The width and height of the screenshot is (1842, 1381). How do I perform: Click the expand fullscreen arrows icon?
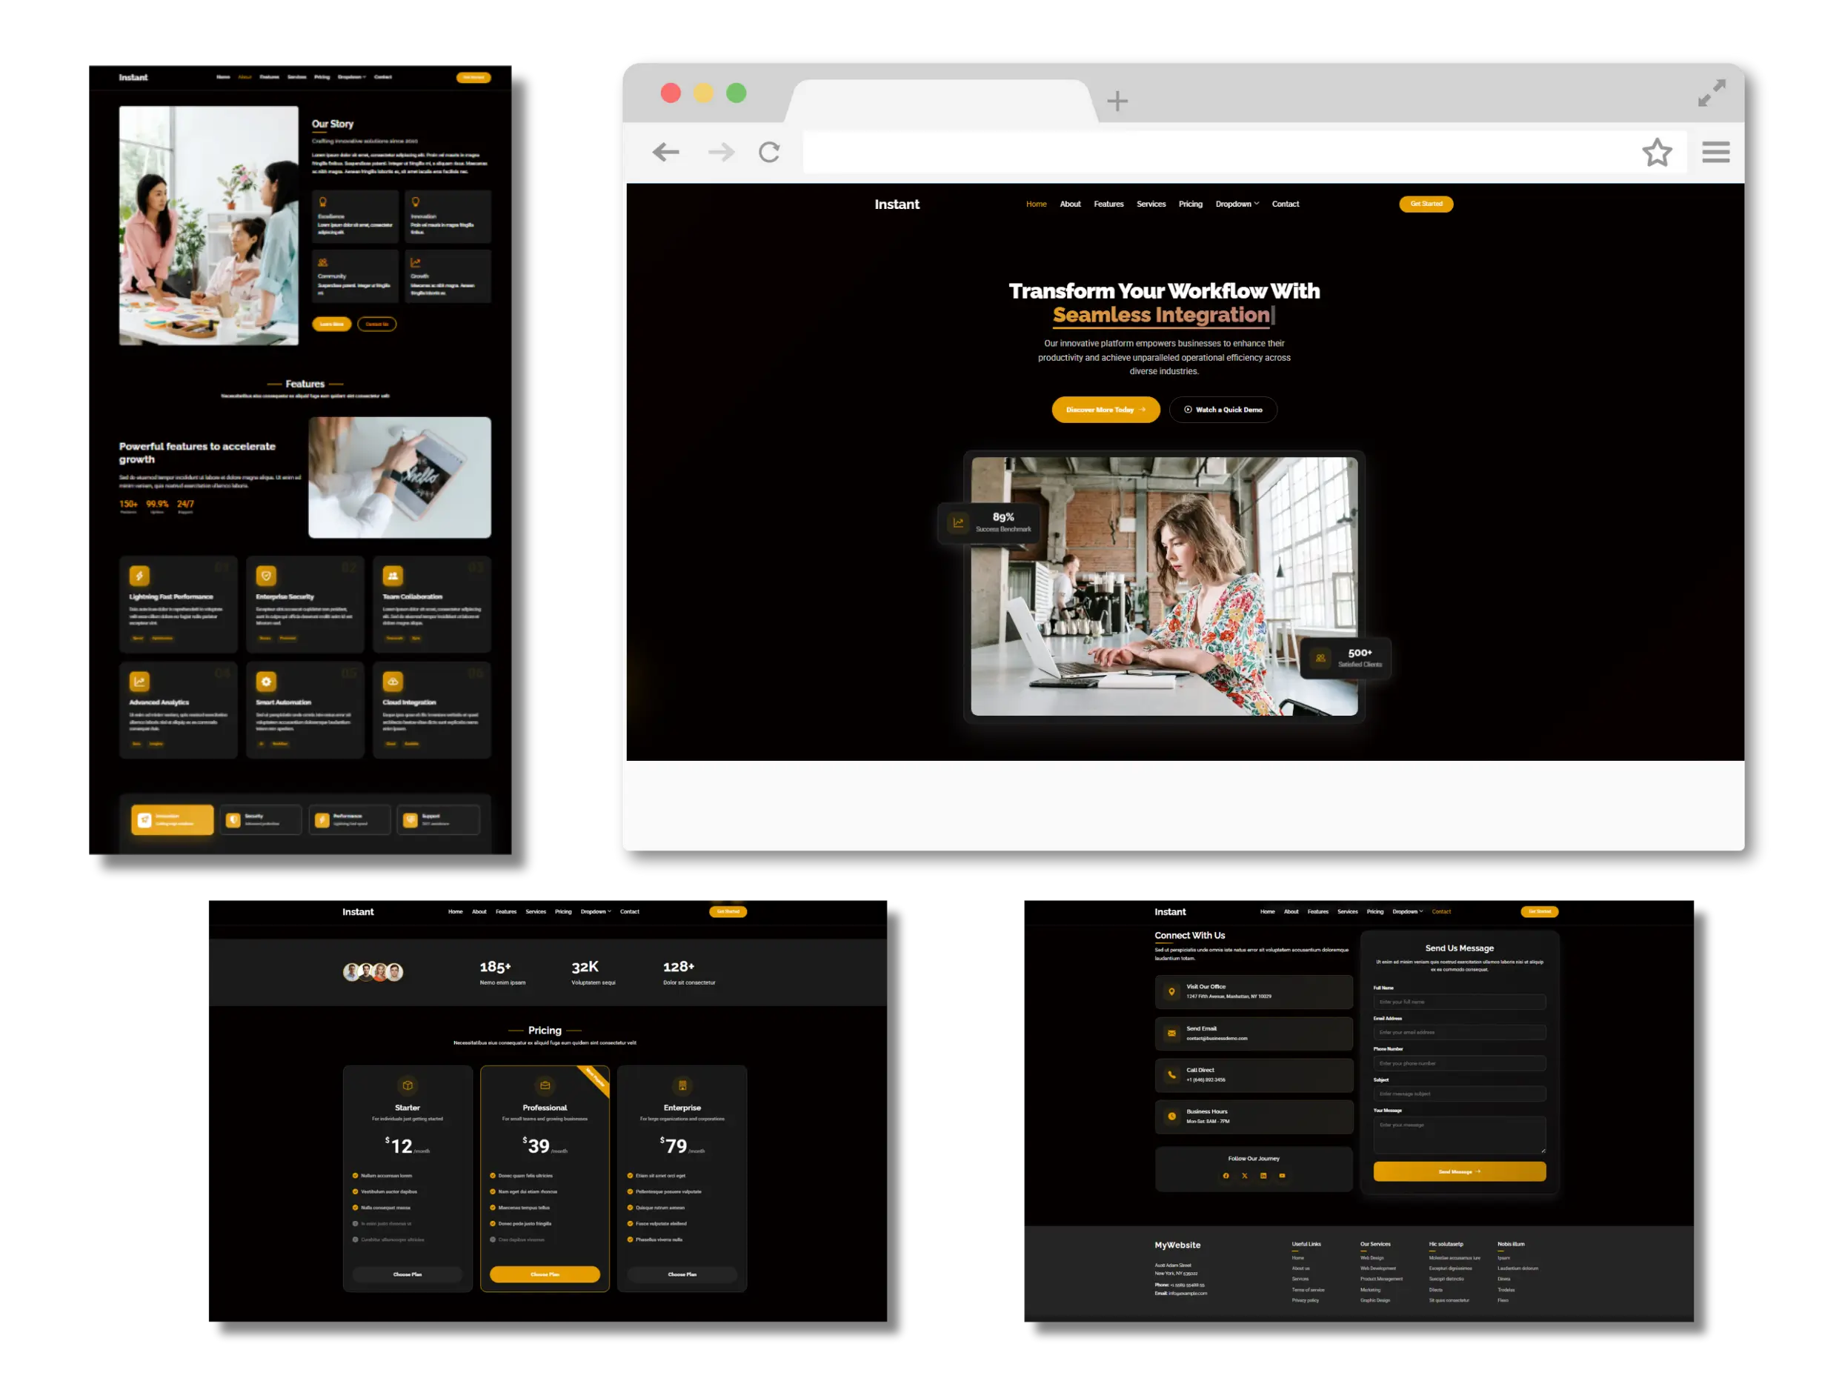pyautogui.click(x=1712, y=93)
